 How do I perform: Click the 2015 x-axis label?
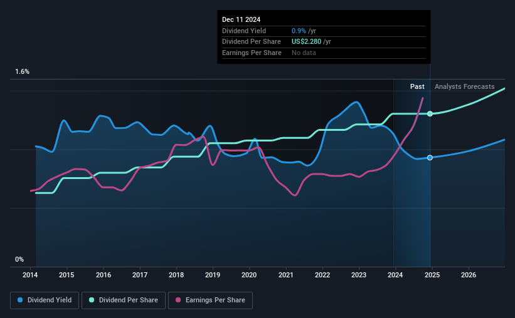click(66, 275)
